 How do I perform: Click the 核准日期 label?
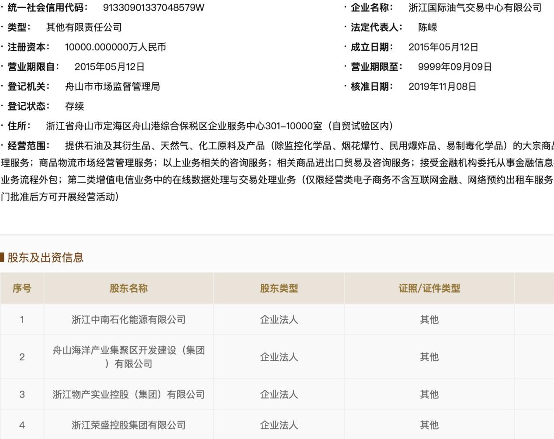tap(371, 86)
